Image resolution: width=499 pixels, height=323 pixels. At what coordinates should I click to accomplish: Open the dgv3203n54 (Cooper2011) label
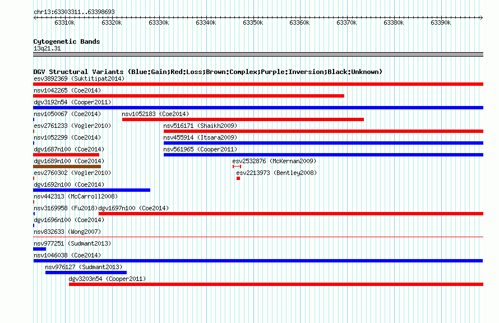pyautogui.click(x=107, y=279)
